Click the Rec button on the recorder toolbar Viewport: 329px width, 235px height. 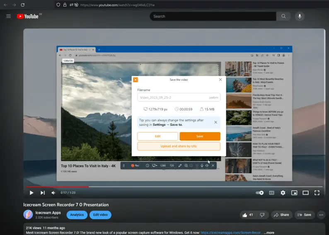(x=135, y=165)
